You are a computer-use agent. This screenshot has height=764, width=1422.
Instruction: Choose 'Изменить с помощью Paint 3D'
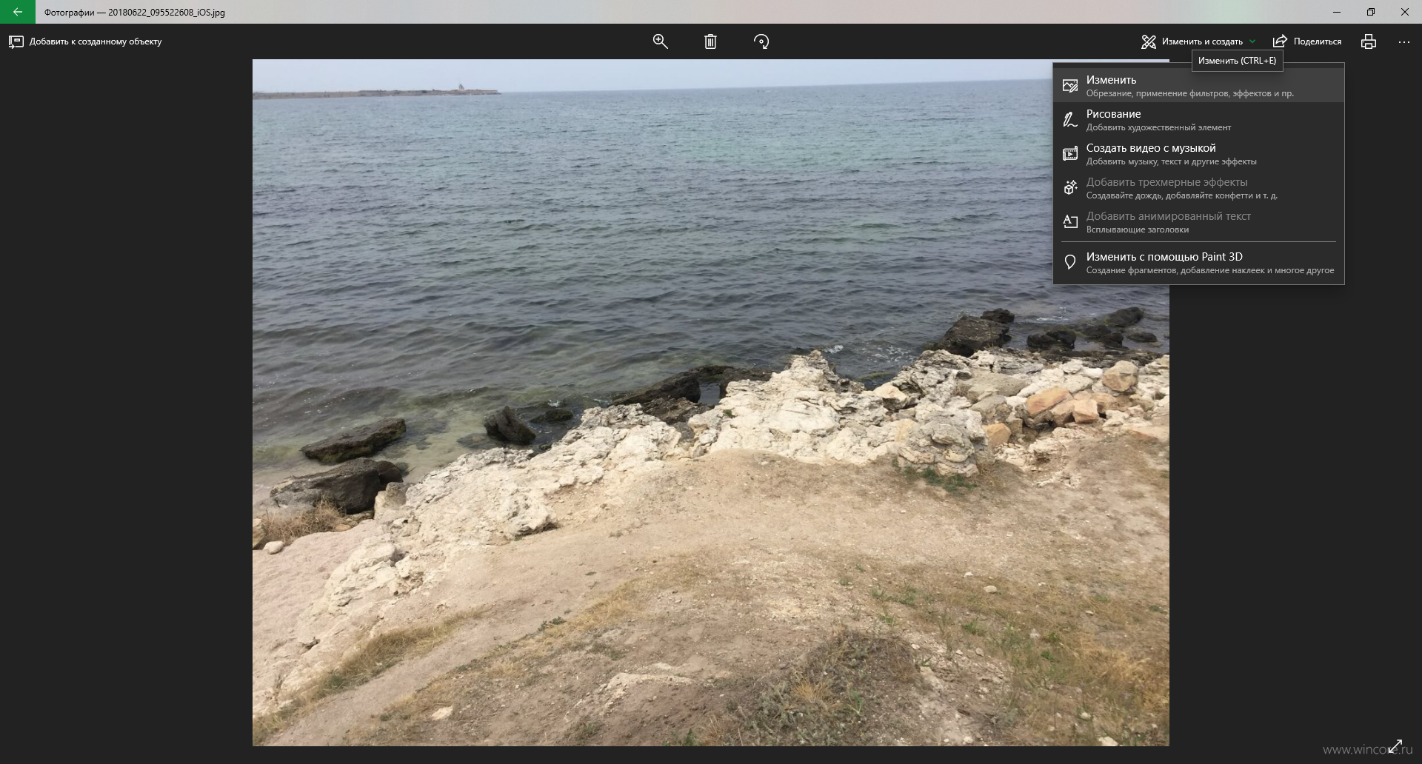tap(1198, 263)
